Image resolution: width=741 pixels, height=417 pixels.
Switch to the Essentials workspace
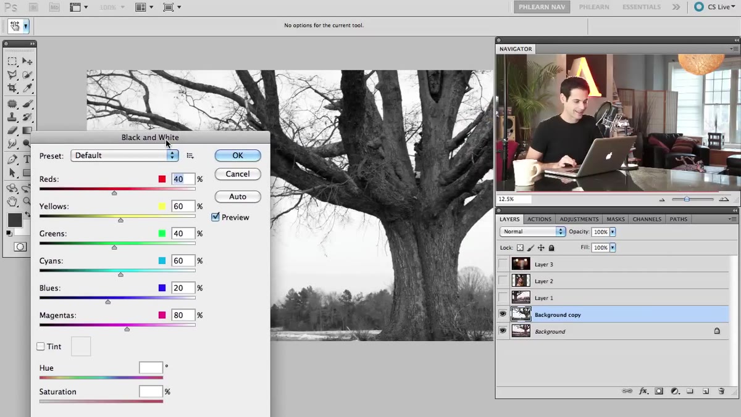642,7
